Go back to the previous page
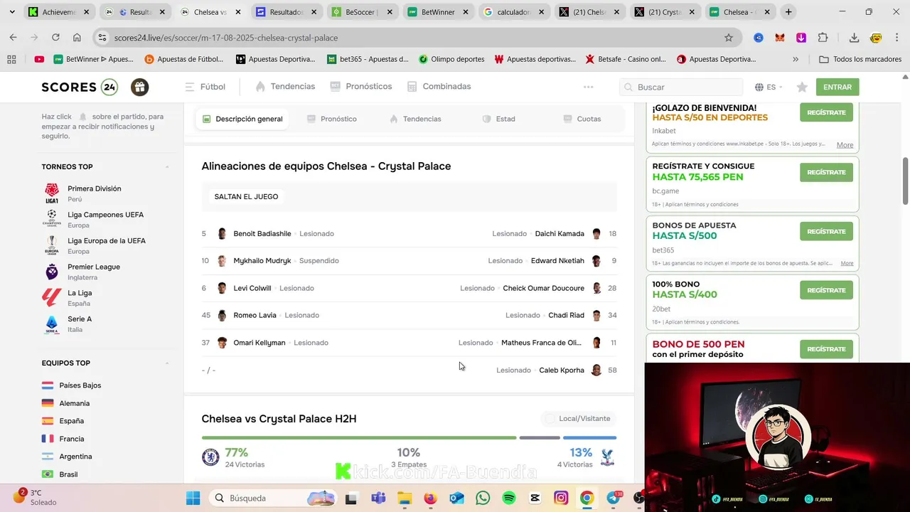This screenshot has height=512, width=910. (x=14, y=38)
